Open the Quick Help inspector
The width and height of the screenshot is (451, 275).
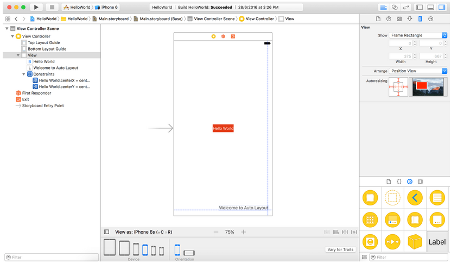pos(389,18)
